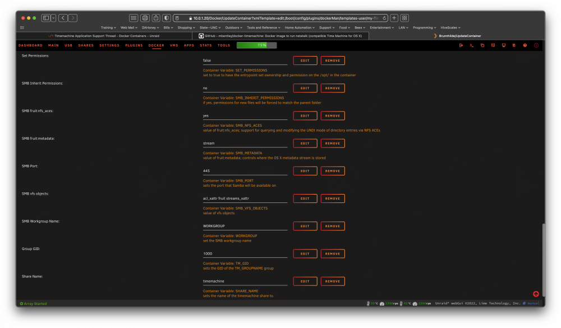
Task: Toggle the Unraid help question-mark icon
Action: click(525, 45)
